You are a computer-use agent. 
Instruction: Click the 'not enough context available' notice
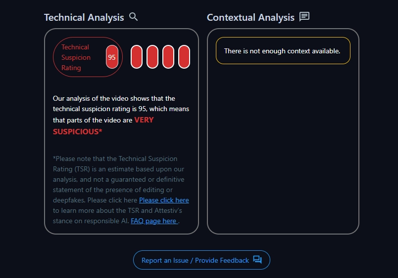[x=283, y=51]
